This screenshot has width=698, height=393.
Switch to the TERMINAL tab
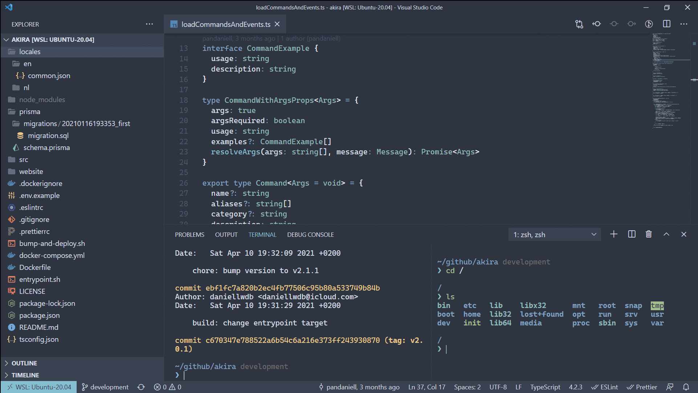click(x=262, y=235)
